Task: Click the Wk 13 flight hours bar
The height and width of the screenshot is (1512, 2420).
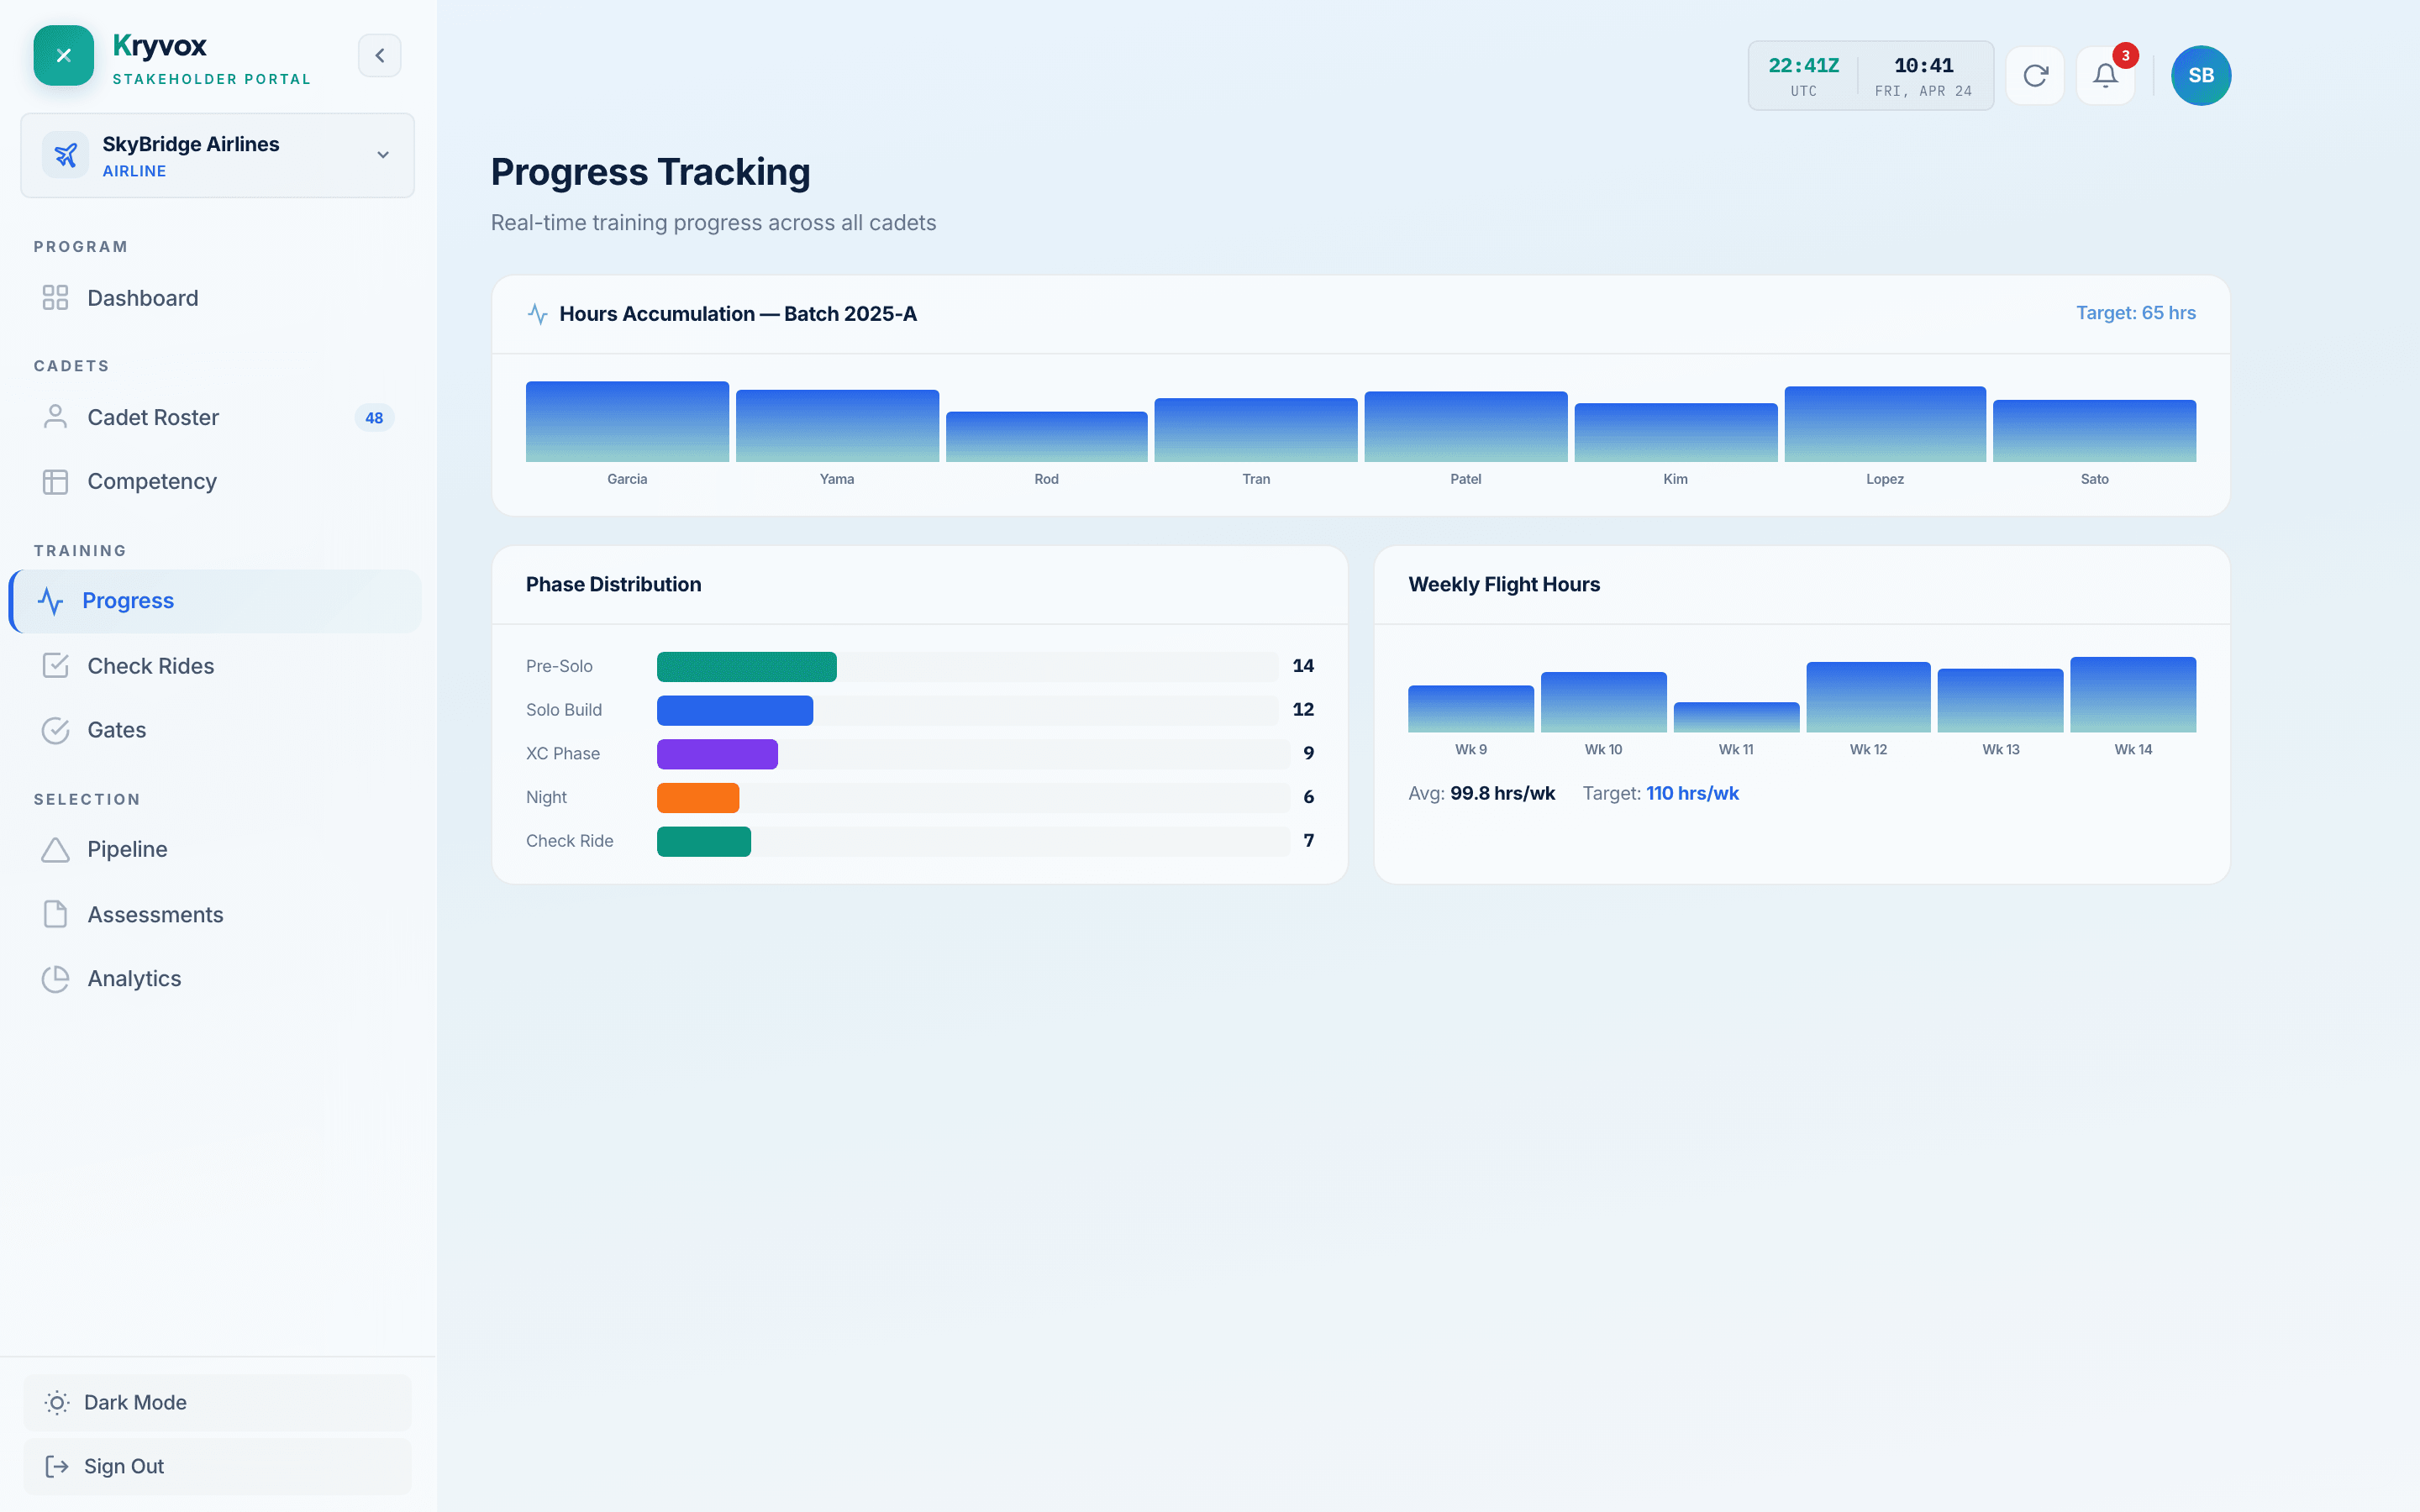Action: [x=2000, y=700]
